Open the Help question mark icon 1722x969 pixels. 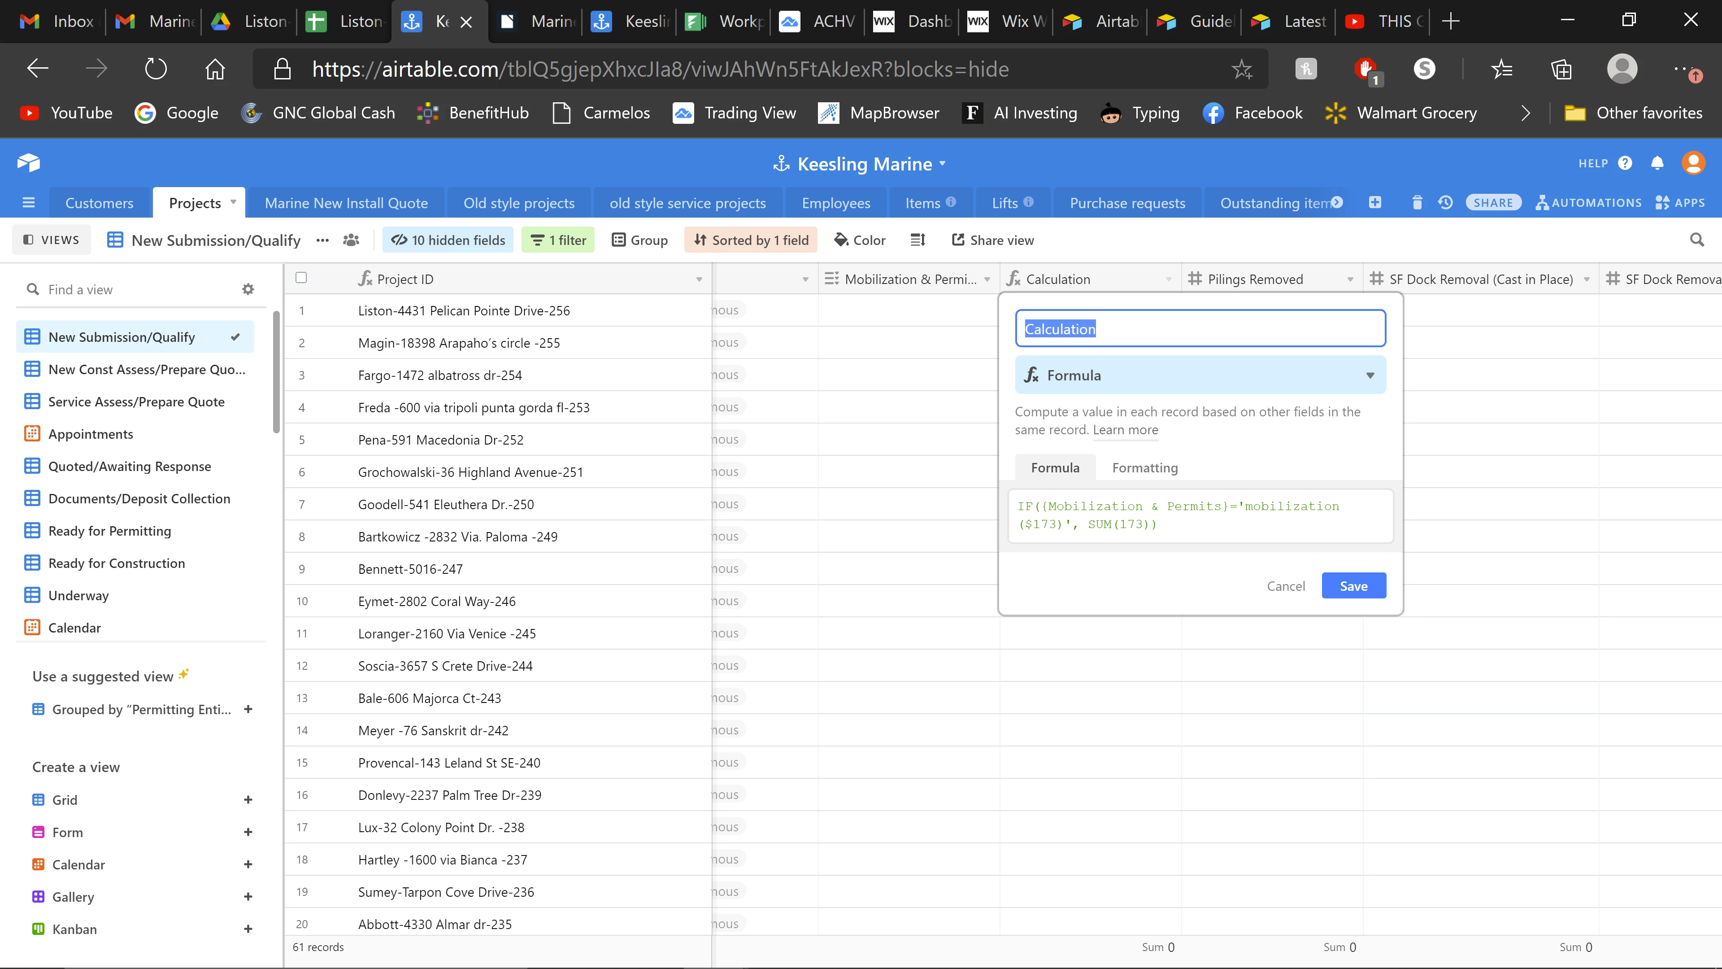tap(1625, 163)
